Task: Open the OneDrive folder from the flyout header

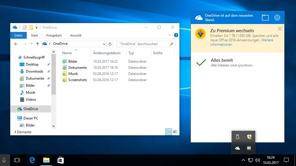Action: [x=265, y=18]
